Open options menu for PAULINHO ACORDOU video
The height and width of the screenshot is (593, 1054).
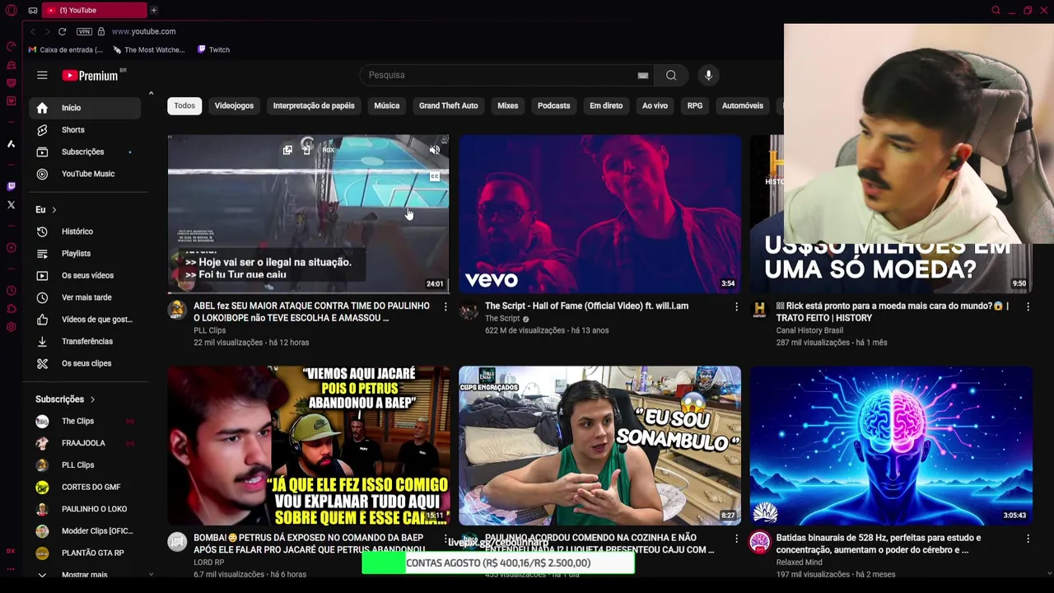coord(736,539)
